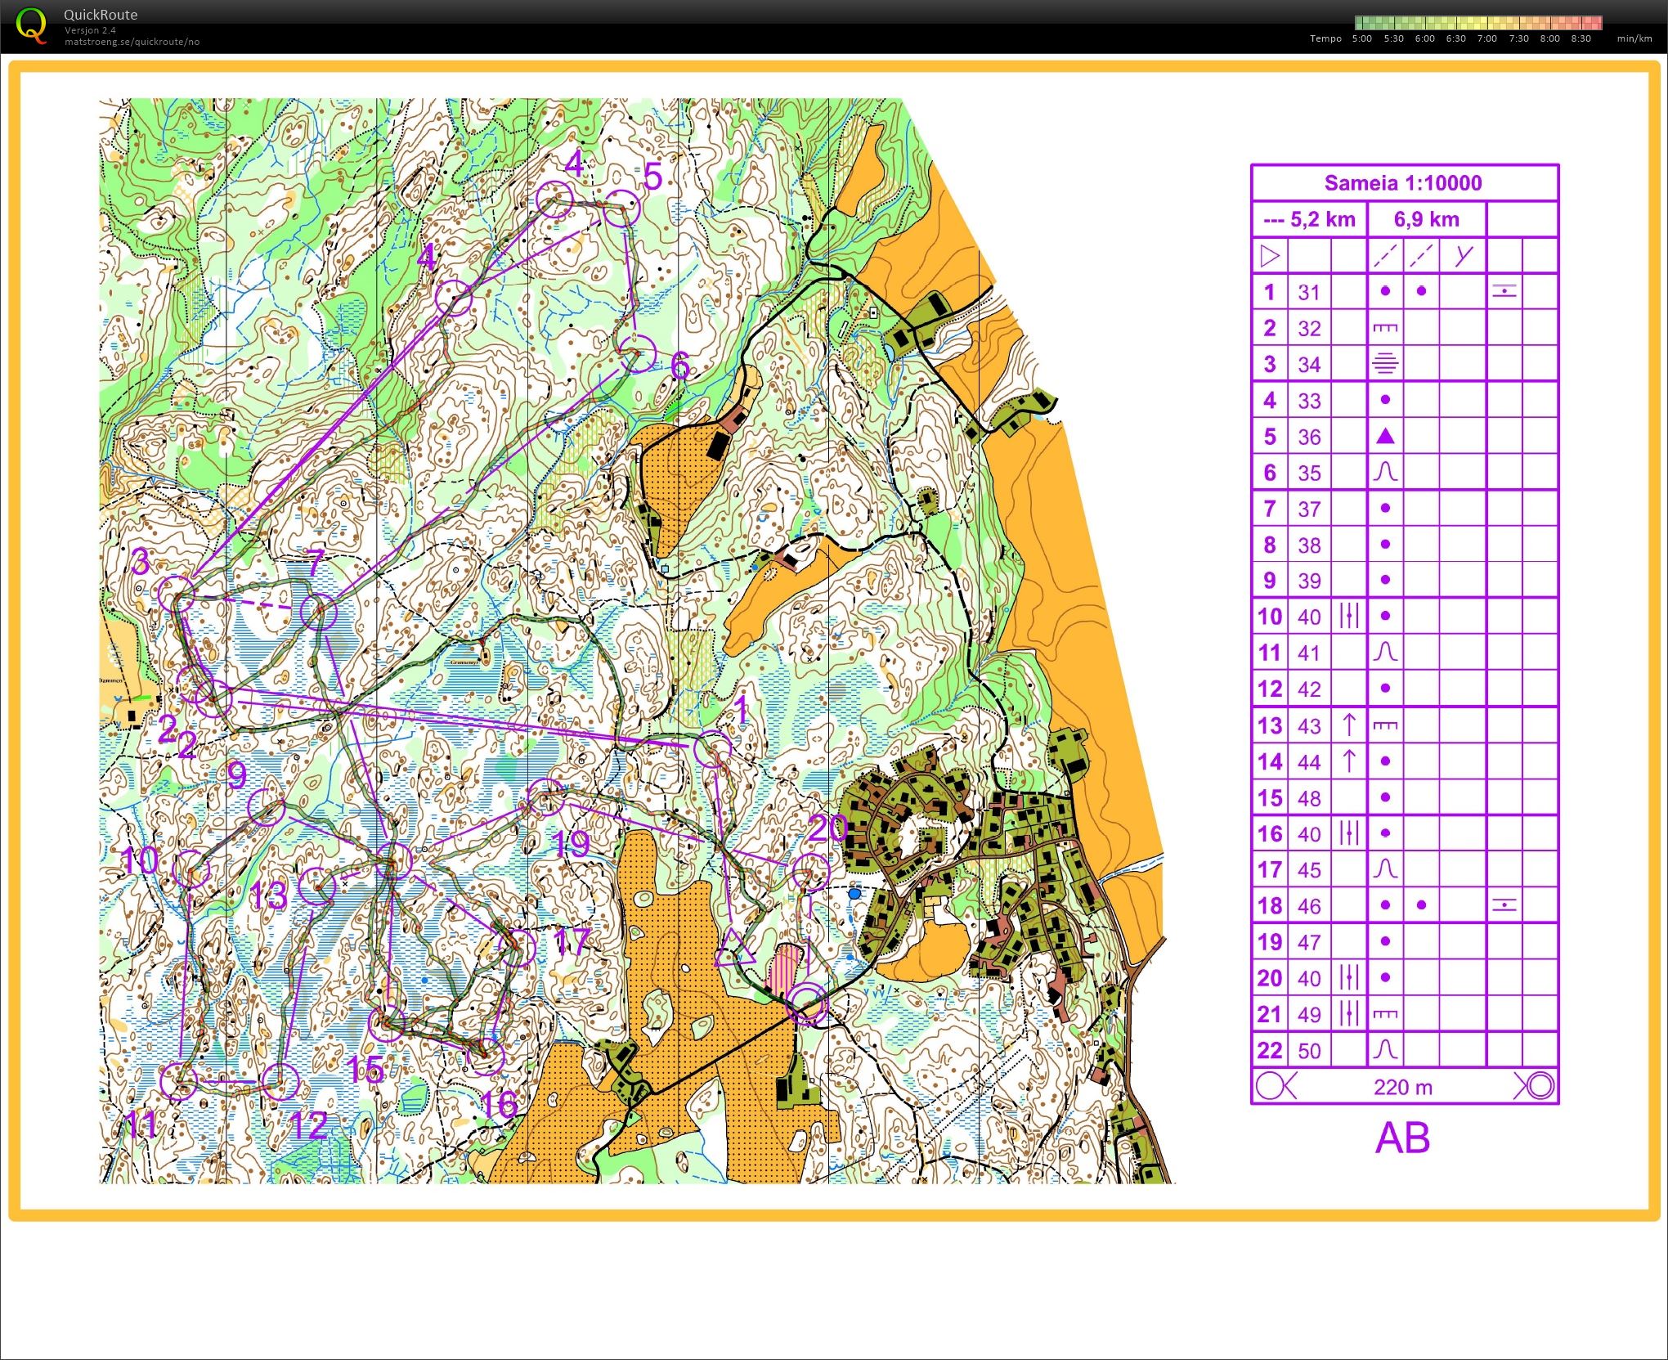Click control circle 11 on the map
Viewport: 1668px width, 1360px height.
(x=179, y=1080)
